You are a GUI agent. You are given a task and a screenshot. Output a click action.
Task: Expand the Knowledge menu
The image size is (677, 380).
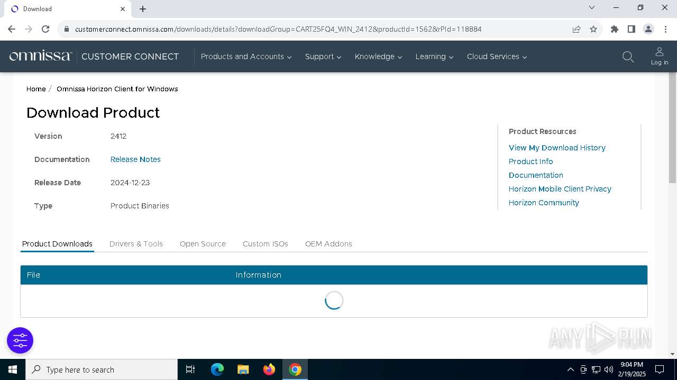tap(378, 56)
